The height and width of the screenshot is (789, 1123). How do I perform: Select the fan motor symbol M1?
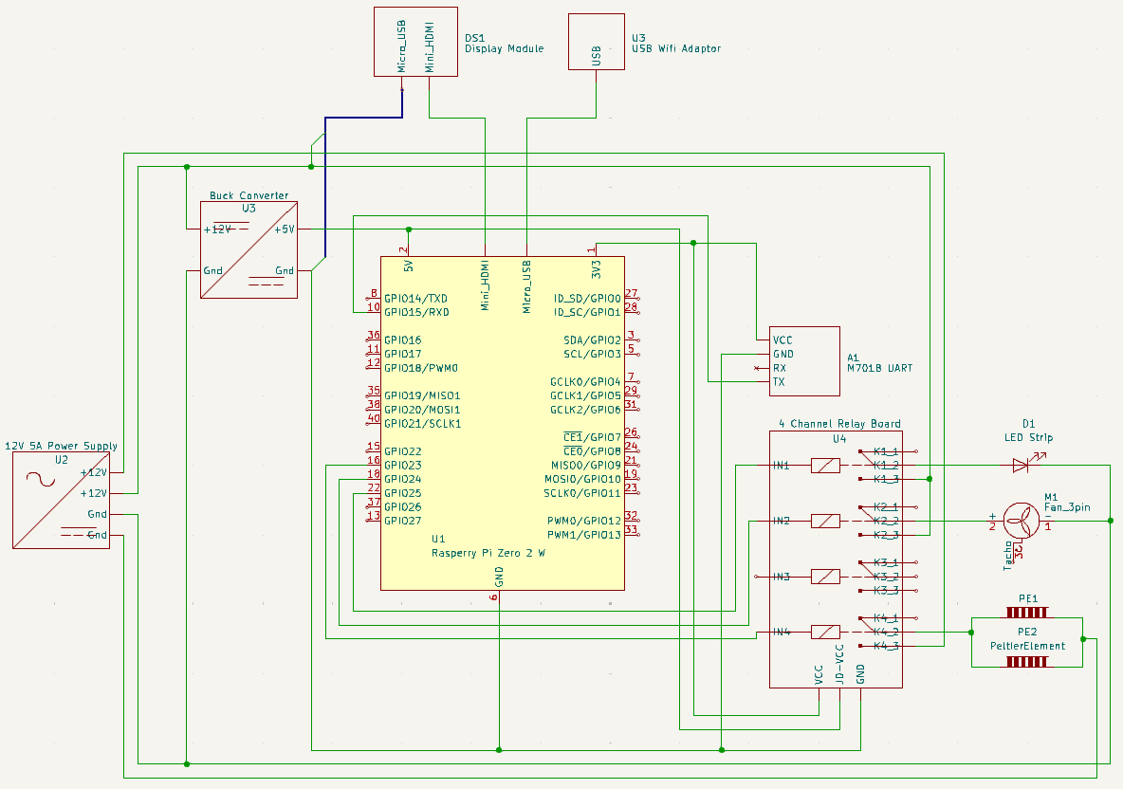pos(1021,522)
